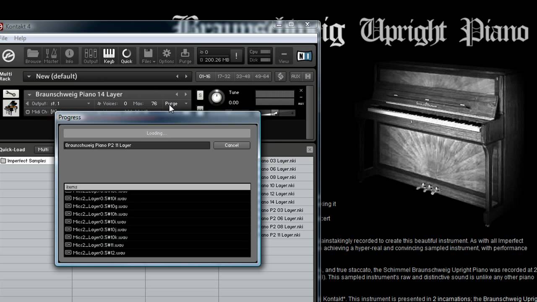
Task: Click the instrument header minimize dash icon
Action: [x=301, y=97]
